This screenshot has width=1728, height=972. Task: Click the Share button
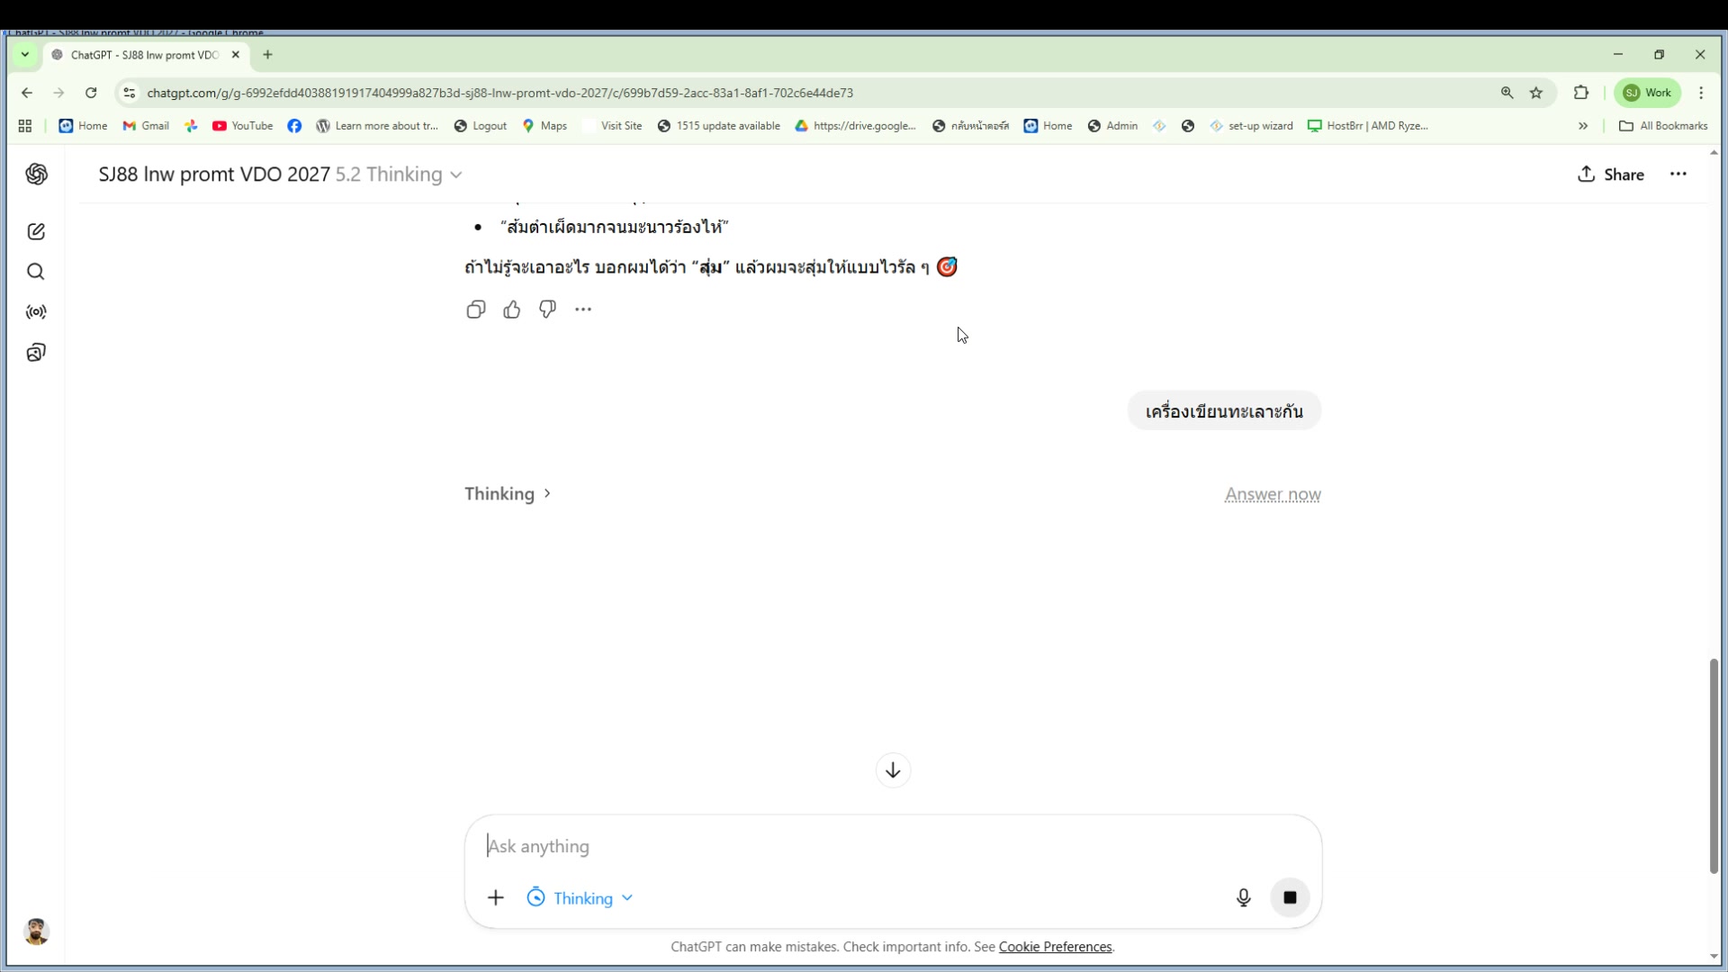pyautogui.click(x=1611, y=175)
